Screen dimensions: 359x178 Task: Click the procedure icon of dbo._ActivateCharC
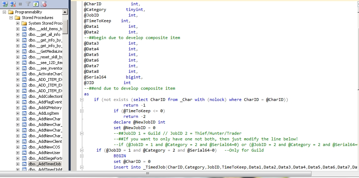(24, 74)
